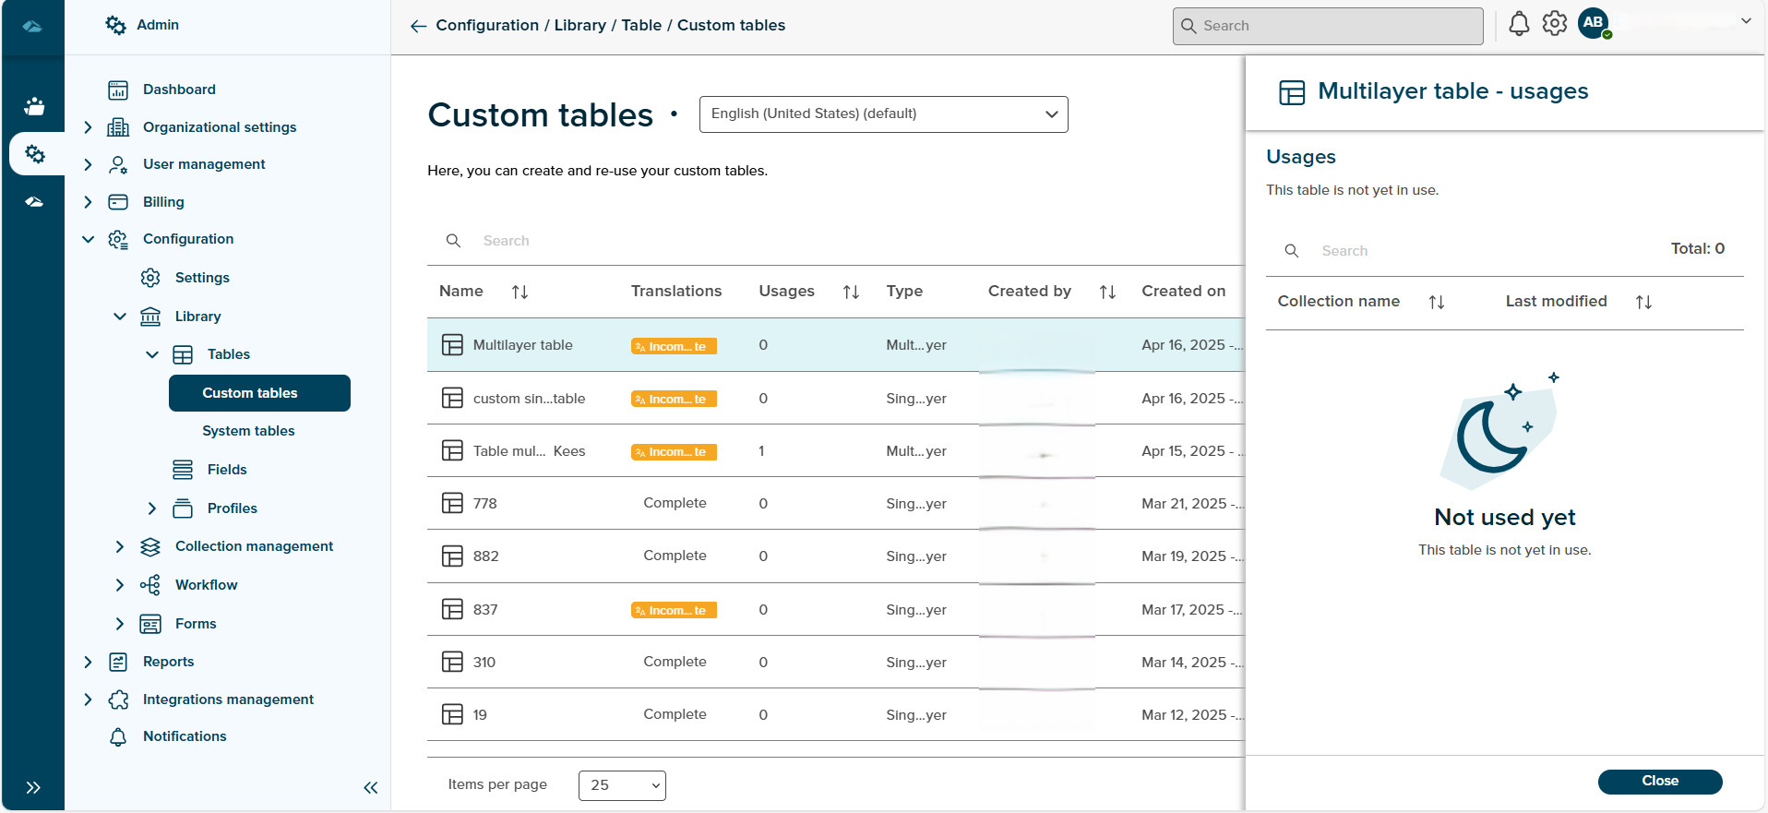Image resolution: width=1768 pixels, height=813 pixels.
Task: Expand the Organizational settings section
Action: (x=88, y=127)
